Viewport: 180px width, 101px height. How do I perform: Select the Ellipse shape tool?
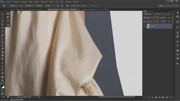click(3, 73)
